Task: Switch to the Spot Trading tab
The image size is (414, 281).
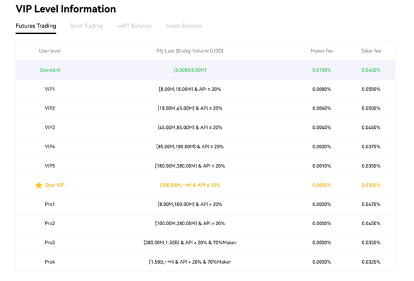Action: coord(86,26)
